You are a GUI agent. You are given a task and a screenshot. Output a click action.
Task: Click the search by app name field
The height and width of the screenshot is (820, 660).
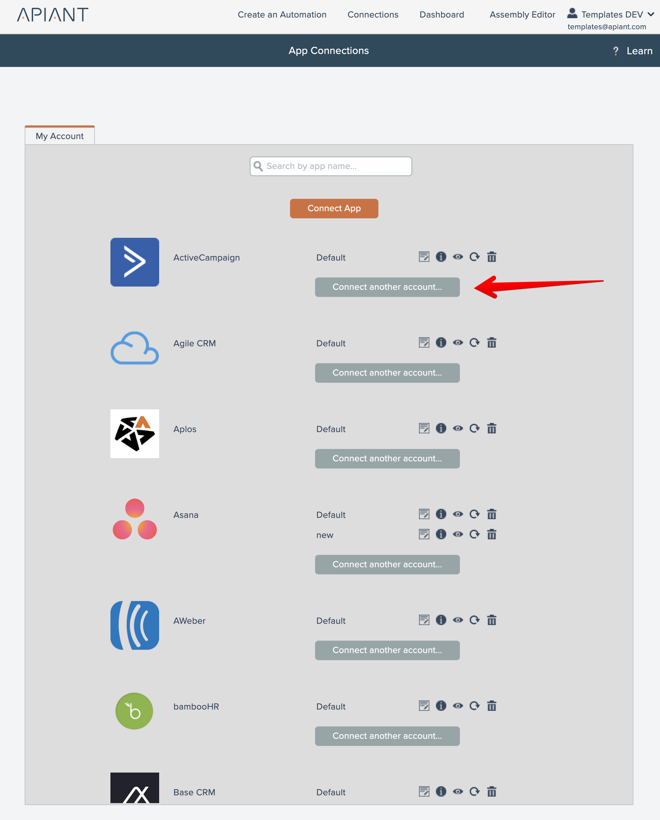click(331, 166)
